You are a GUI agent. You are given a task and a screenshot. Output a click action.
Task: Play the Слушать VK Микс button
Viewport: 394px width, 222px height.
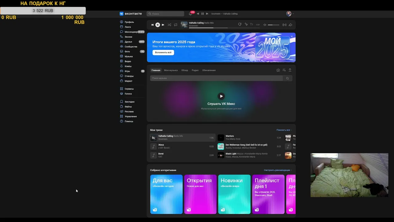point(221,96)
